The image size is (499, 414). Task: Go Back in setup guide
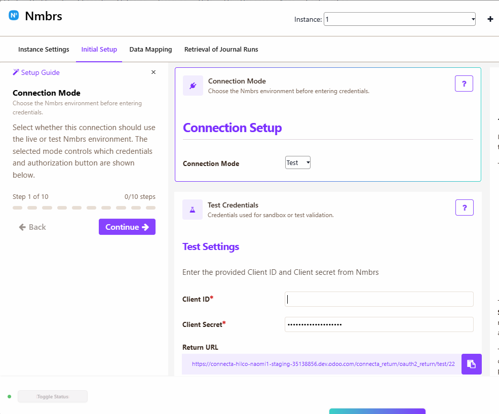pos(32,227)
